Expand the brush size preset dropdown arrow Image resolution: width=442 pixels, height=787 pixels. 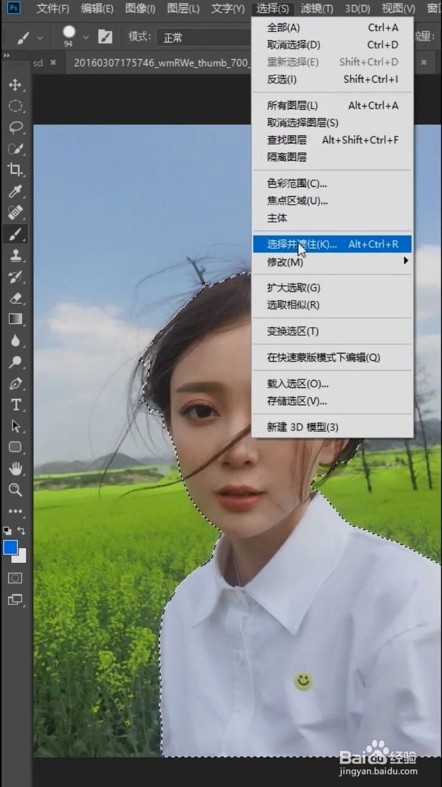[86, 38]
